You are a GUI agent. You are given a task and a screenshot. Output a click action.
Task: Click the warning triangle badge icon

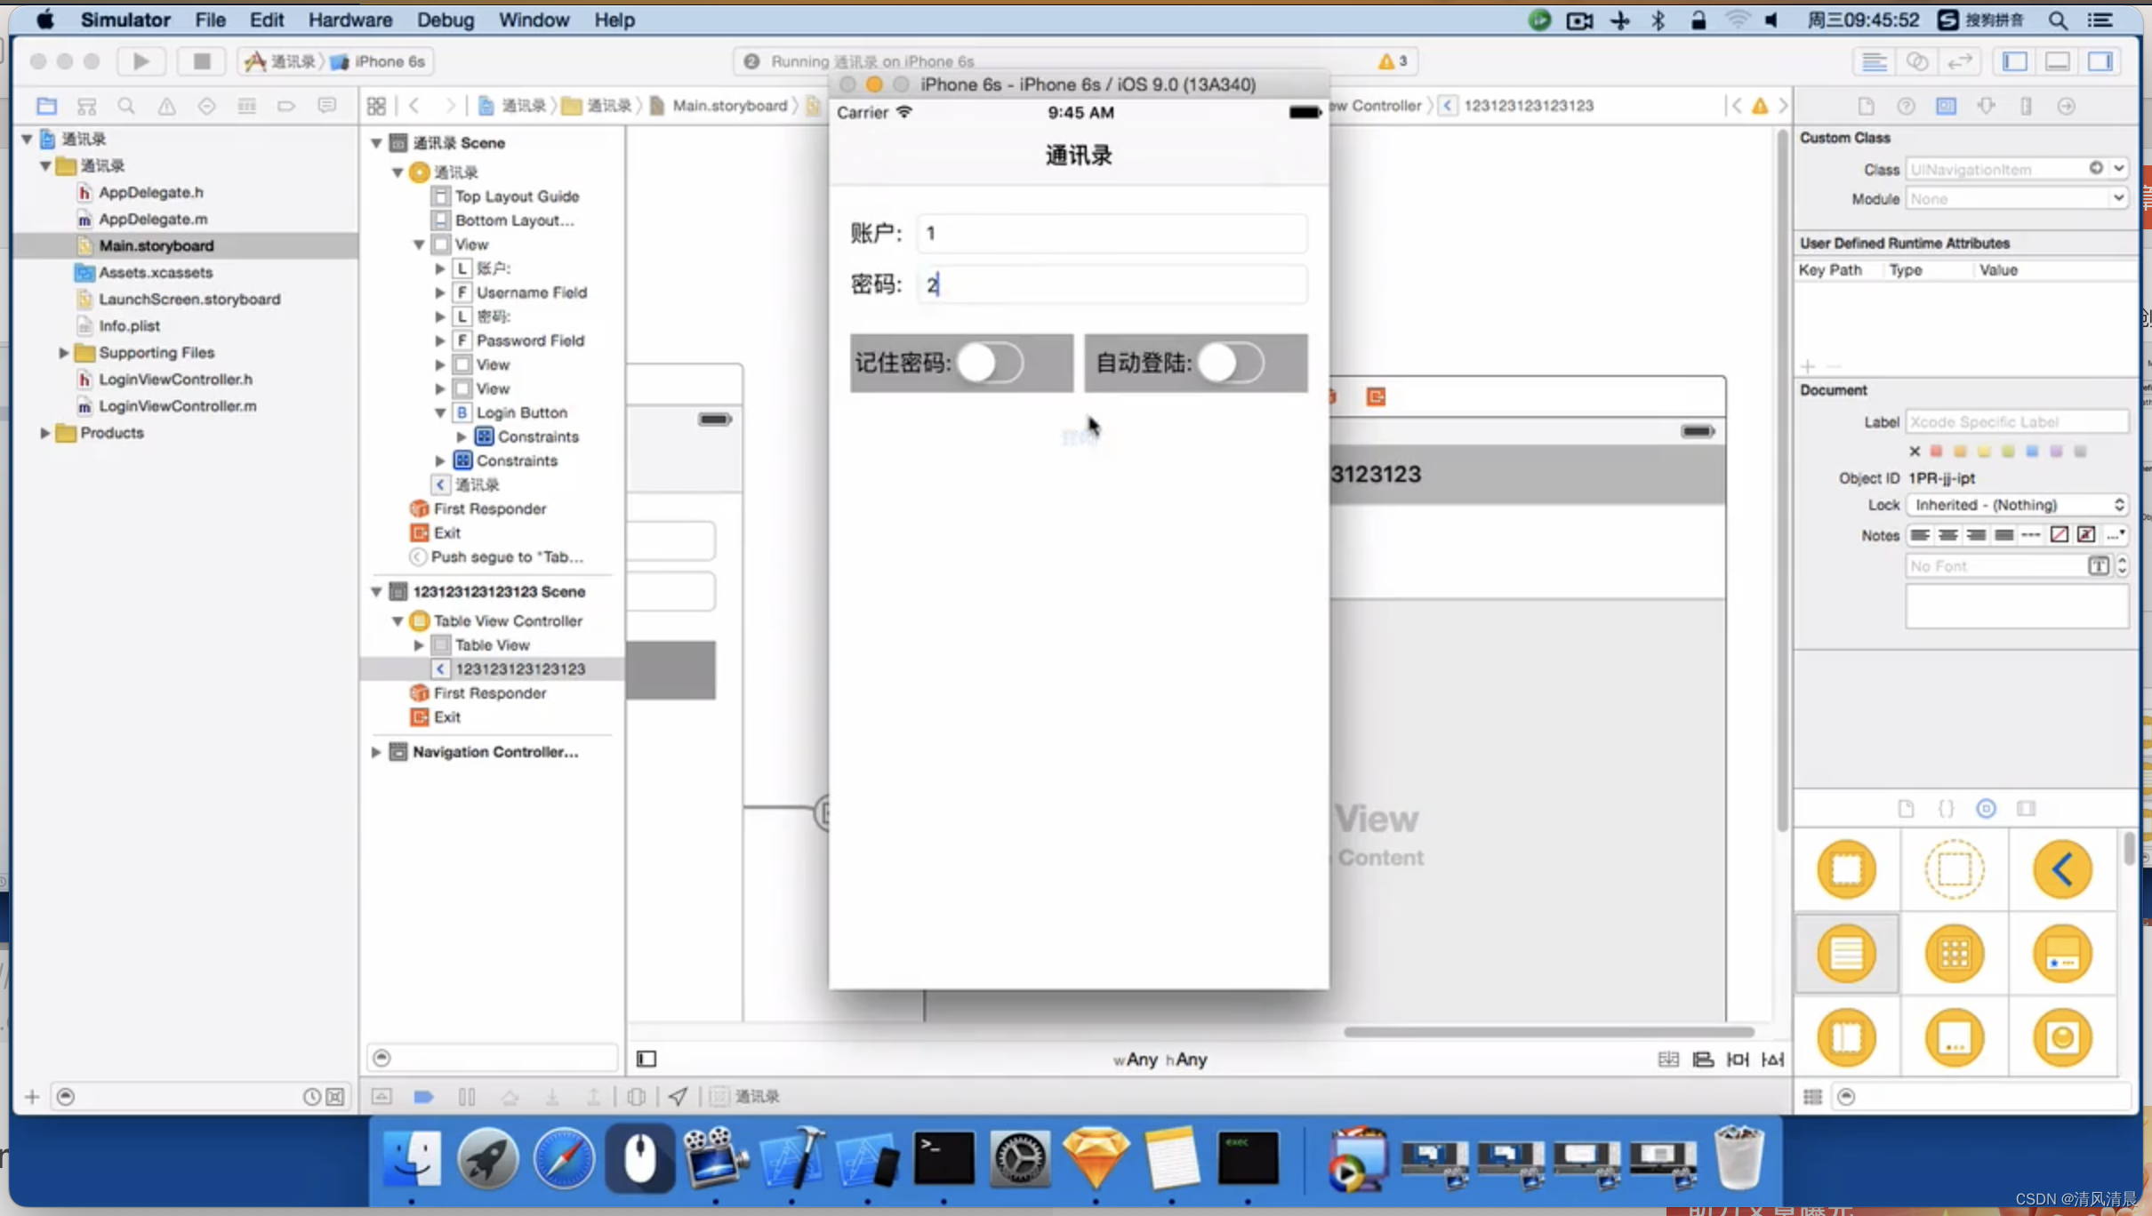1386,60
